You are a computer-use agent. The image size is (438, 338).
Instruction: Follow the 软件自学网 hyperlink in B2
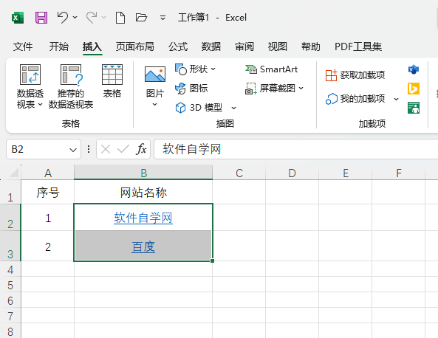143,218
